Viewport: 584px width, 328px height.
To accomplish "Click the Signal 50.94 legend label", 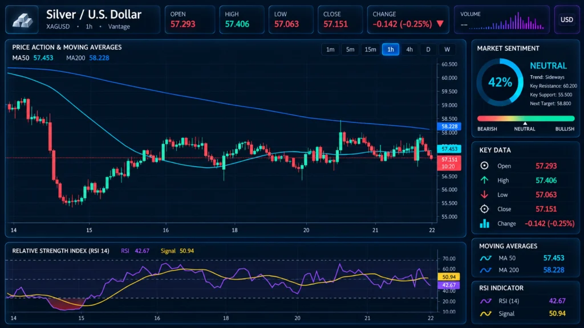I will (x=177, y=251).
